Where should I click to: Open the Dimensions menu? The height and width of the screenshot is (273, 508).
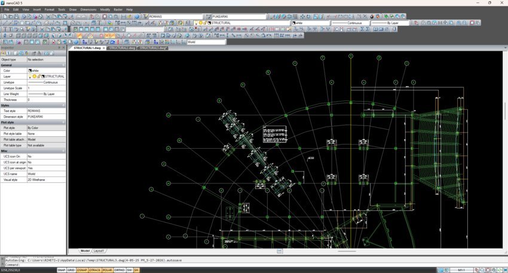(88, 10)
